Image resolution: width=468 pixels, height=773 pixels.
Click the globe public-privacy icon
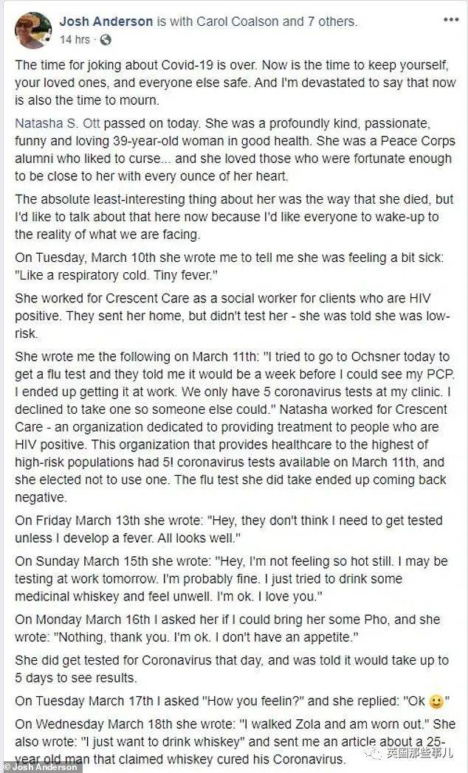(106, 41)
